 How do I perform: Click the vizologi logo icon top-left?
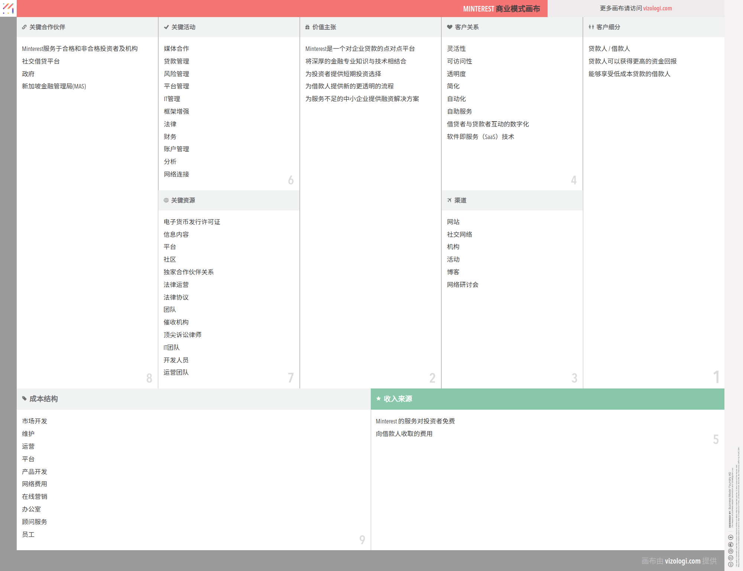tap(8, 8)
